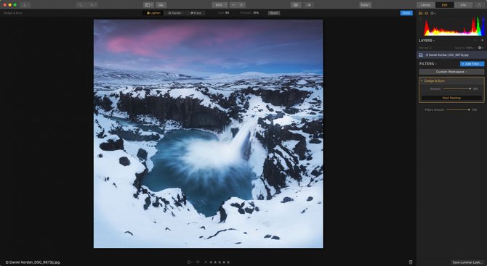The image size is (487, 266).
Task: Click the trash icon in the bottom bar
Action: coord(411,262)
